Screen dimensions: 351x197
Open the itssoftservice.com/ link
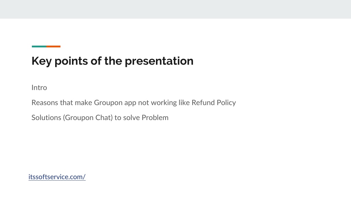tap(57, 177)
